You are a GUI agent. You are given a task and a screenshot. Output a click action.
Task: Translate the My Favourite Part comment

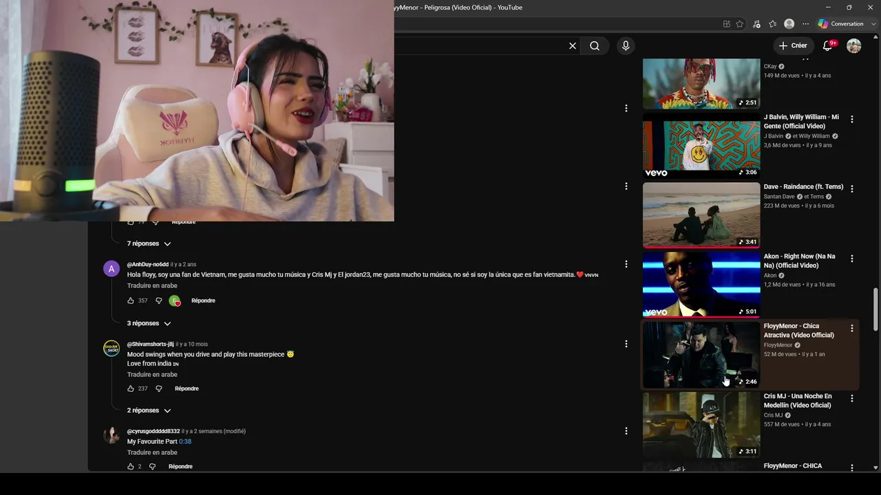click(152, 453)
